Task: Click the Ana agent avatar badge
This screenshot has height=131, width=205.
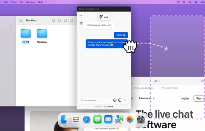Action: coord(104,17)
